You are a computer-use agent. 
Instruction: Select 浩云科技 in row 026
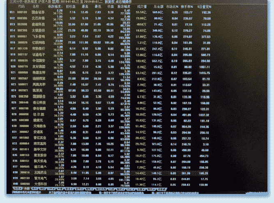pyautogui.click(x=39, y=103)
